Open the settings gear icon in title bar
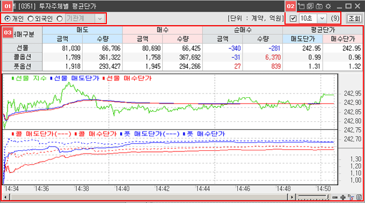 point(328,6)
